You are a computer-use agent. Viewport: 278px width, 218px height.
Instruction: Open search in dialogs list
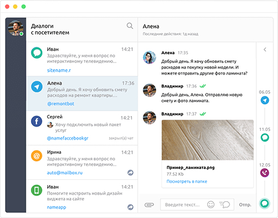pos(129,26)
